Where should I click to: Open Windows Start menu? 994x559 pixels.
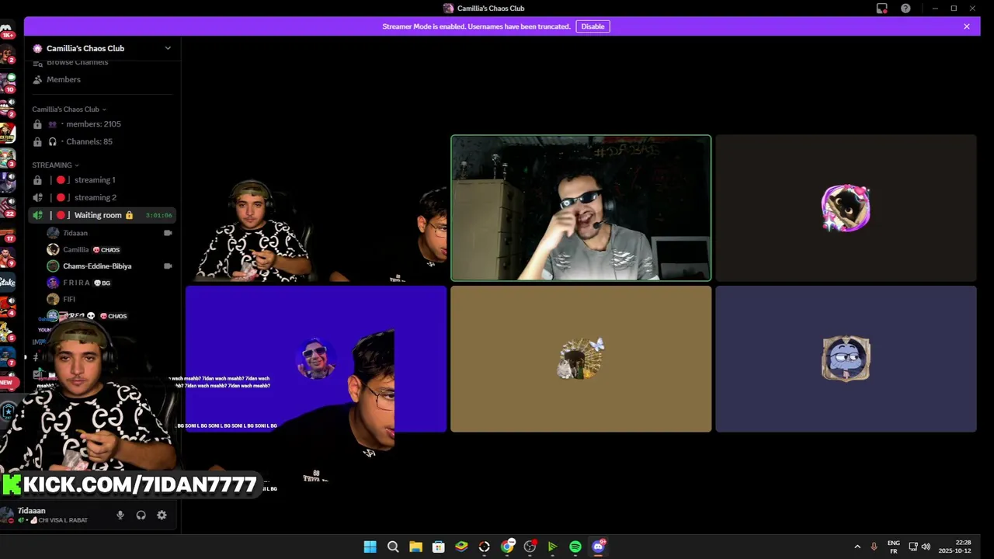pyautogui.click(x=370, y=547)
